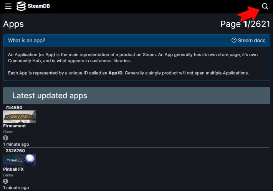The image size is (273, 191).
Task: Open the Firmament app title link
Action: coord(15,126)
